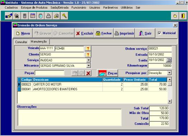The height and width of the screenshot is (136, 188).
Task: Click the fax/folder icon in main toolbar
Action: (x=56, y=16)
